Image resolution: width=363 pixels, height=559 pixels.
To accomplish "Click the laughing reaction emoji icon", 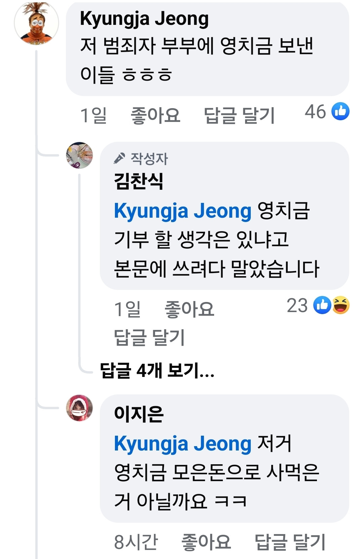I will pos(341,305).
